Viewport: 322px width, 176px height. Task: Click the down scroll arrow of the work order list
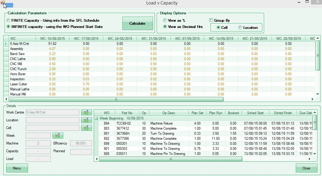(x=315, y=154)
